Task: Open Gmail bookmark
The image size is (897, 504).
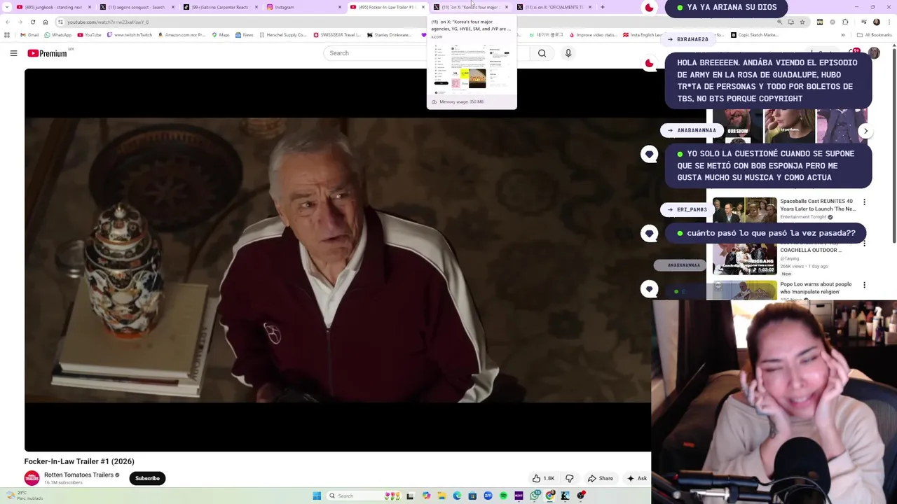Action: (x=29, y=35)
